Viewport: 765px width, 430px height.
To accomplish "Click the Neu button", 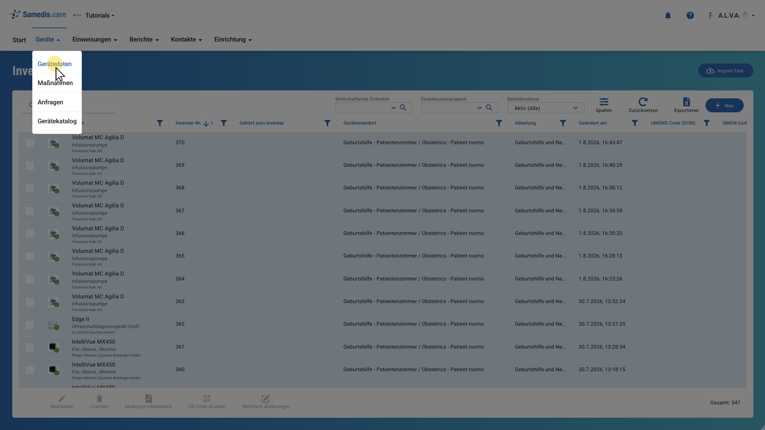I will click(x=724, y=105).
